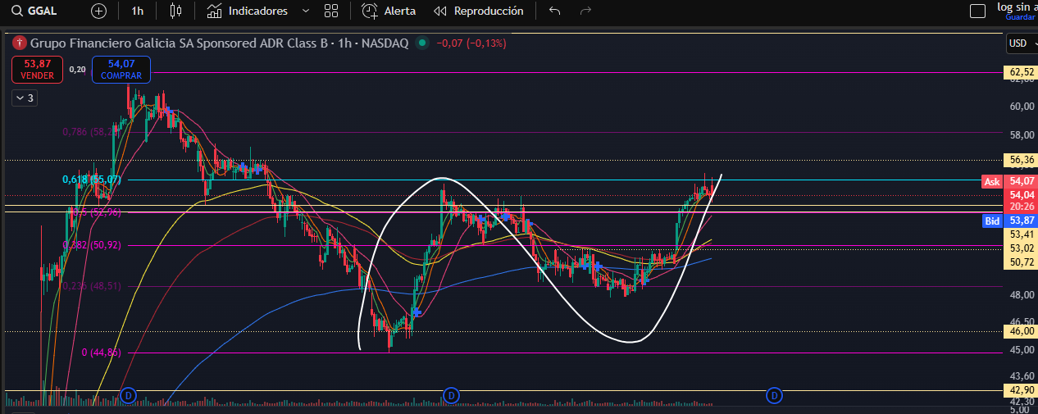Undo the last chart action
The height and width of the screenshot is (414, 1038).
tap(554, 11)
